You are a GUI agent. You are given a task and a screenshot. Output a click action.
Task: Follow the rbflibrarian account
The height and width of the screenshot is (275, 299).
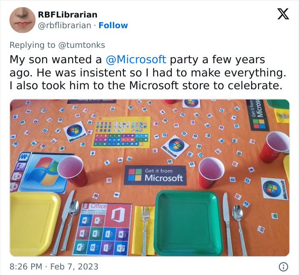113,25
